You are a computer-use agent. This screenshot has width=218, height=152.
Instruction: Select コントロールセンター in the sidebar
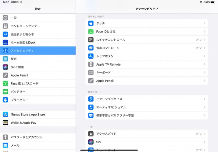(x=25, y=26)
